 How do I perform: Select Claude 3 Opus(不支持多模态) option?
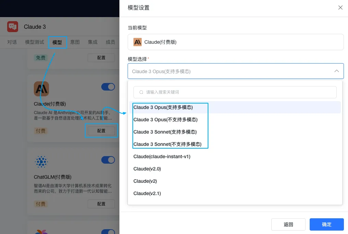(x=235, y=120)
